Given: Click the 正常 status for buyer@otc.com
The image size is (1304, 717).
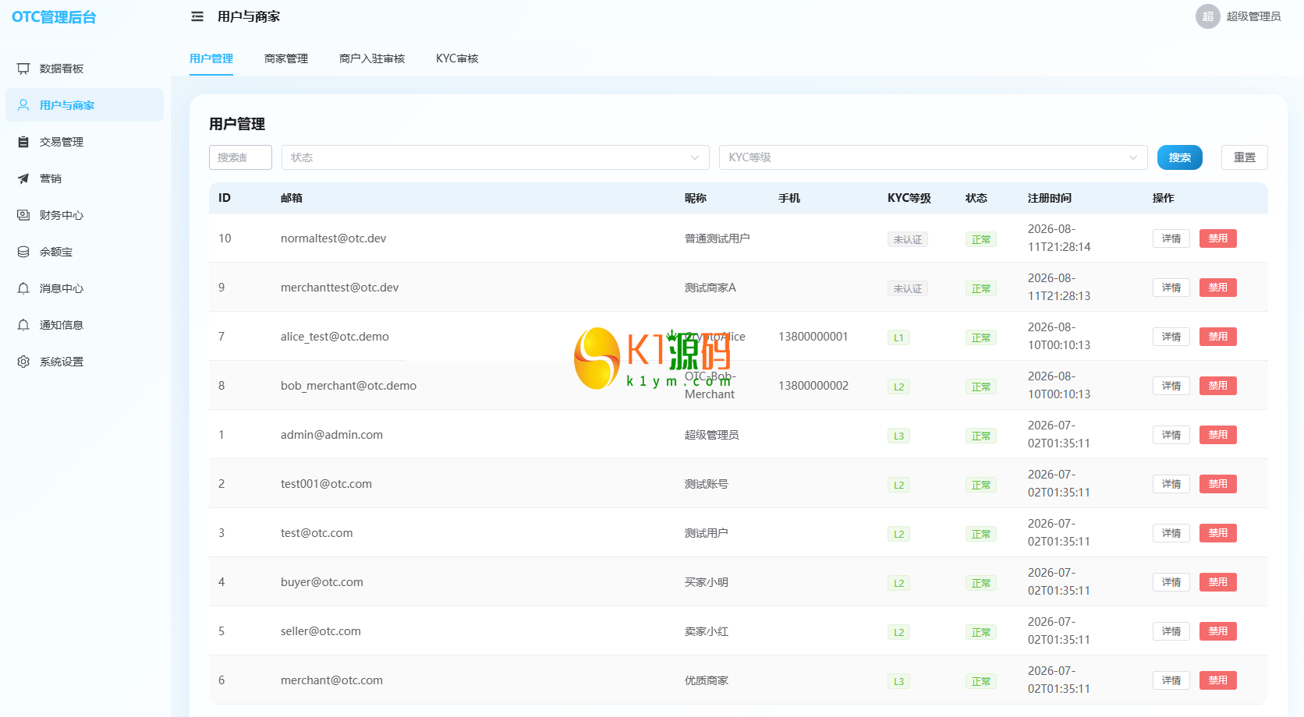Looking at the screenshot, I should coord(981,583).
